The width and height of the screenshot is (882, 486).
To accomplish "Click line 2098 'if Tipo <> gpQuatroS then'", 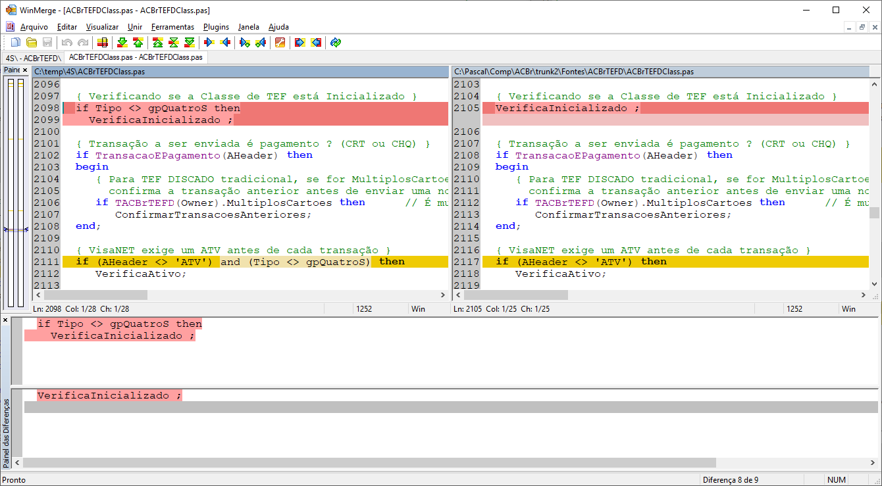I will pyautogui.click(x=157, y=108).
